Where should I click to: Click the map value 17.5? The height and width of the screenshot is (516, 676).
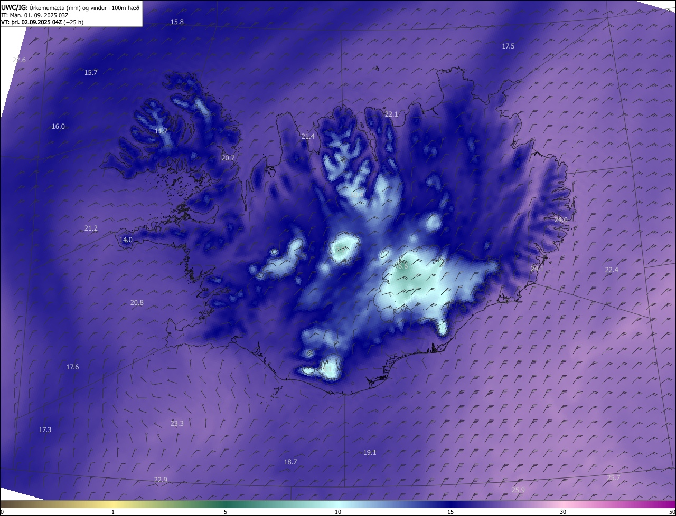tap(508, 46)
